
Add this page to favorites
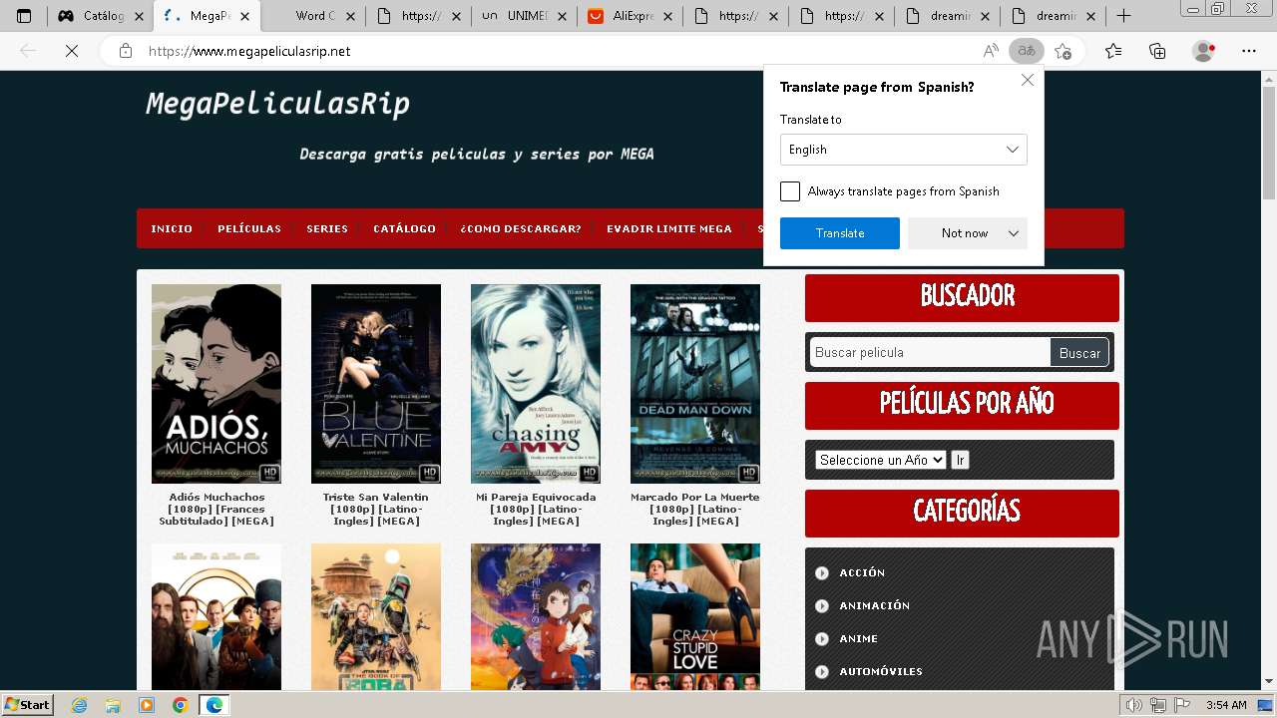(x=1063, y=51)
